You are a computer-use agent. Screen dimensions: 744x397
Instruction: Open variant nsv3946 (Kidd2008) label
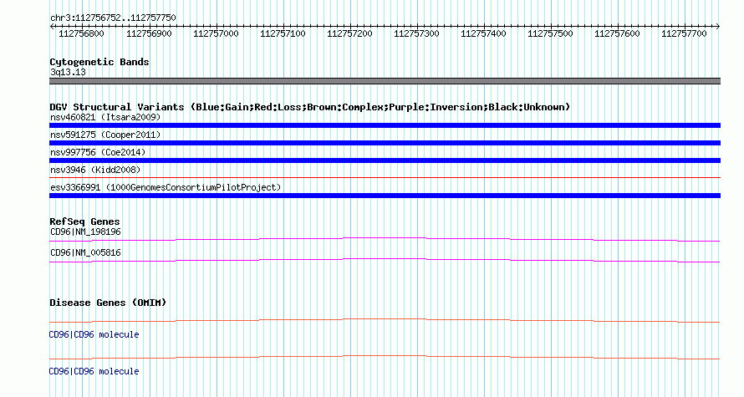click(x=95, y=170)
